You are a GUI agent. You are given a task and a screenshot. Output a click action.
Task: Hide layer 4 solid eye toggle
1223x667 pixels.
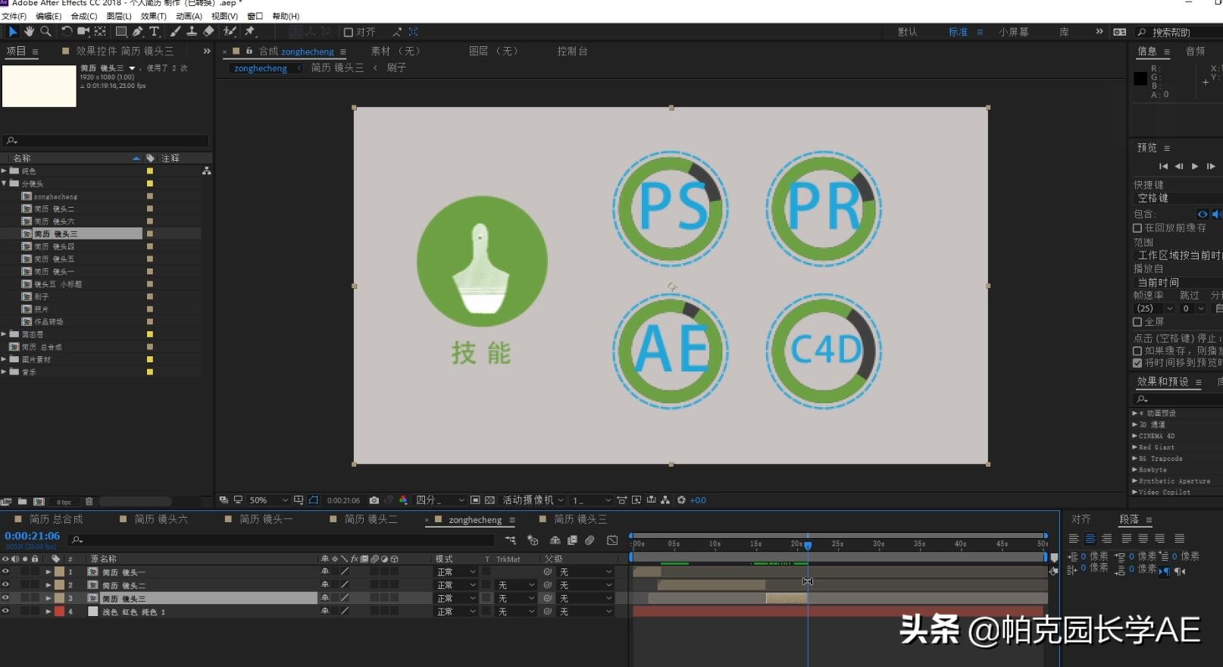tap(5, 611)
